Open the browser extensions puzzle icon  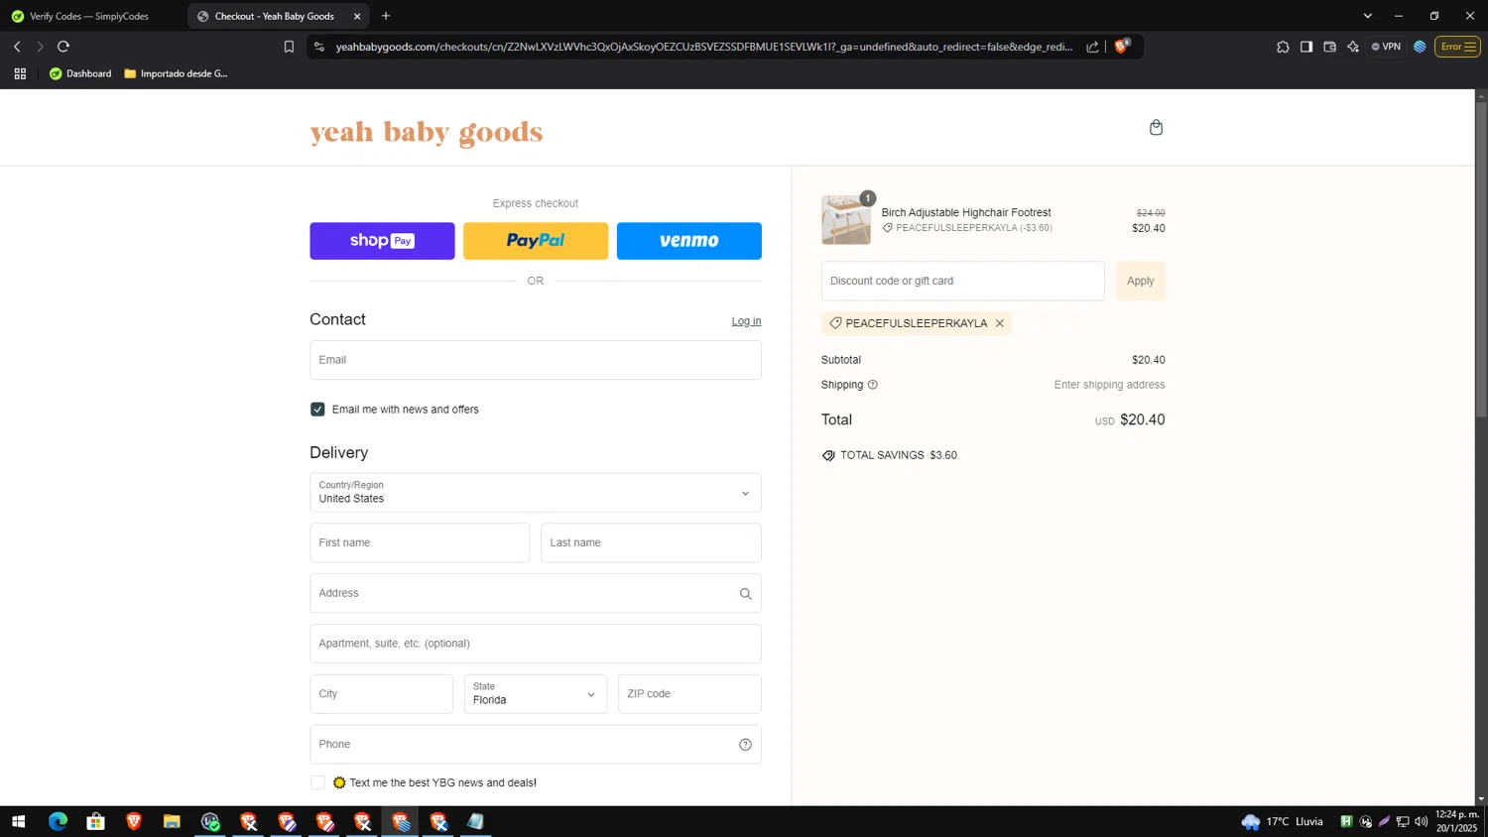(1283, 47)
